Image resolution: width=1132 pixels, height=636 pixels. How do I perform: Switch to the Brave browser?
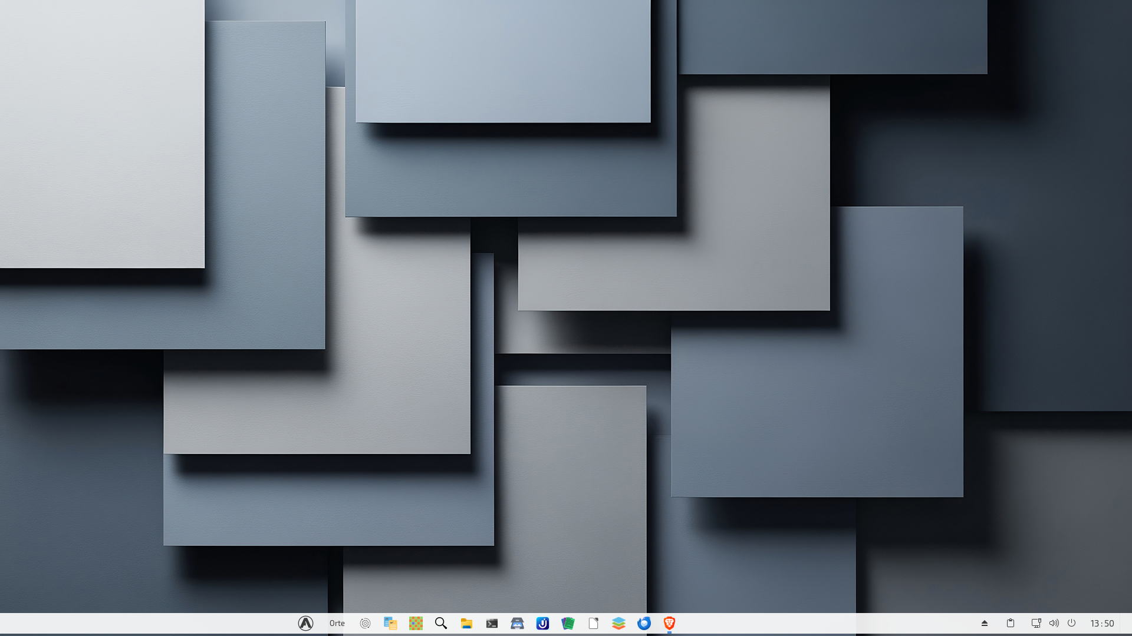pyautogui.click(x=669, y=623)
